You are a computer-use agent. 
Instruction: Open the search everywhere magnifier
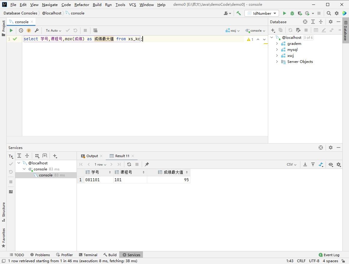click(x=329, y=13)
